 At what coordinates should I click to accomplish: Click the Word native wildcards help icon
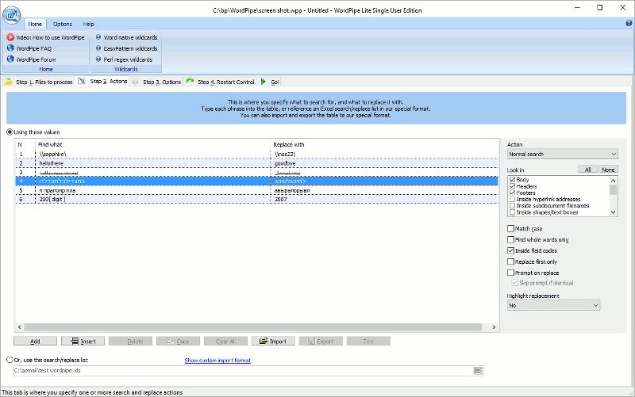click(98, 37)
